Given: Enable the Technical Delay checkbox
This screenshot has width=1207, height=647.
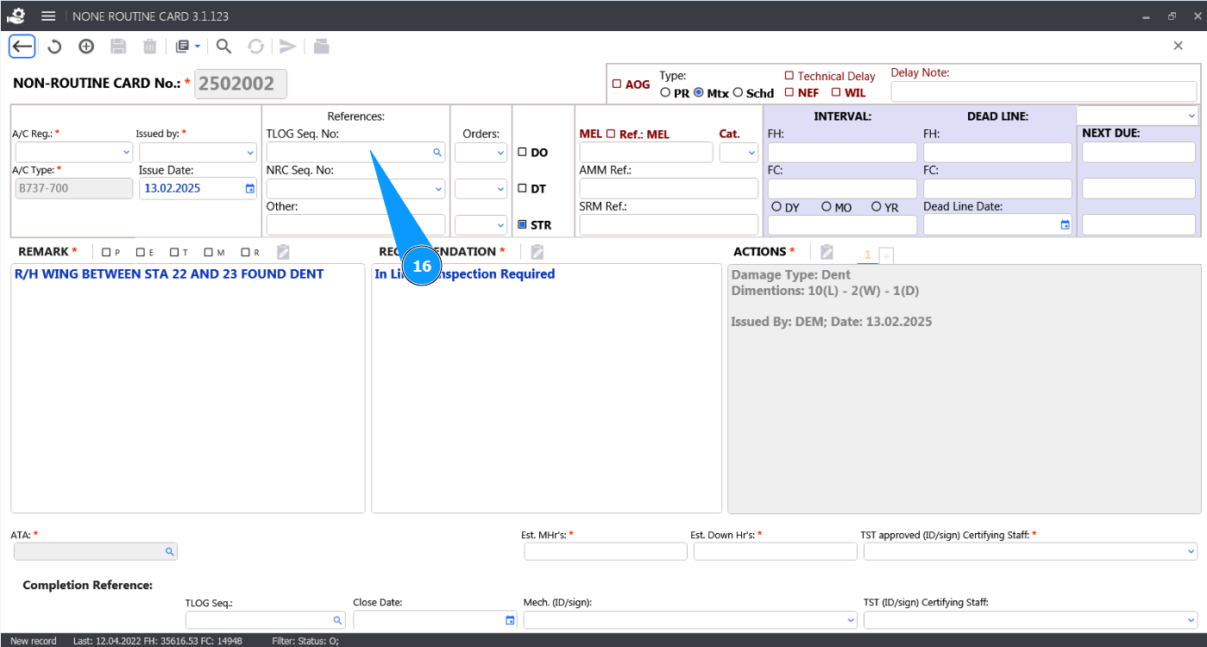Looking at the screenshot, I should pos(789,76).
